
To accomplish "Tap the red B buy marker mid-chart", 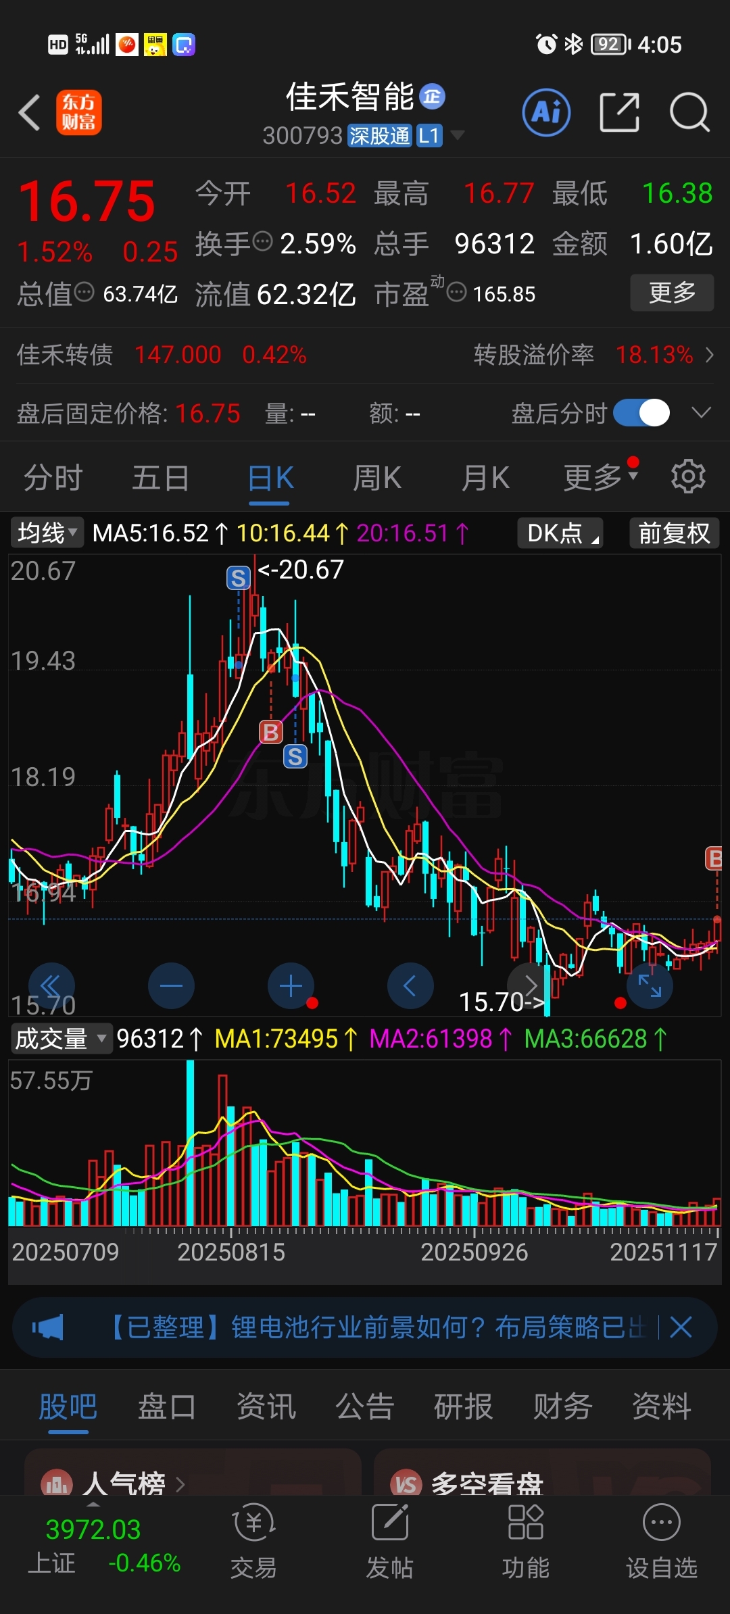I will click(x=271, y=732).
